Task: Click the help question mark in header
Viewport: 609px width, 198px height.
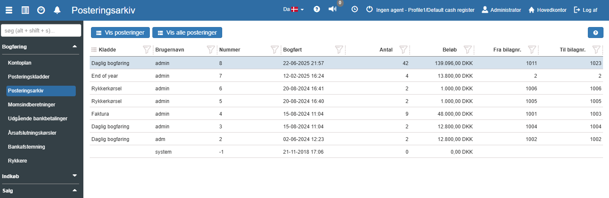Action: 317,9
